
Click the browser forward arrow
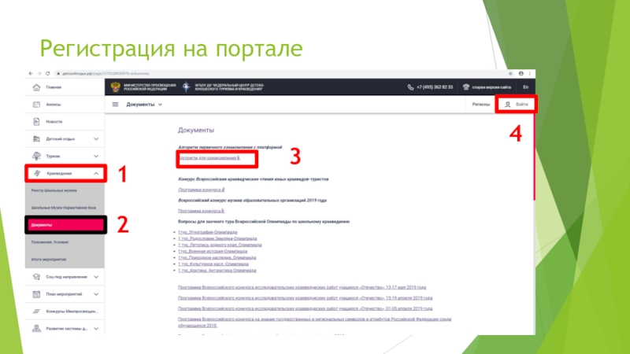click(x=39, y=73)
